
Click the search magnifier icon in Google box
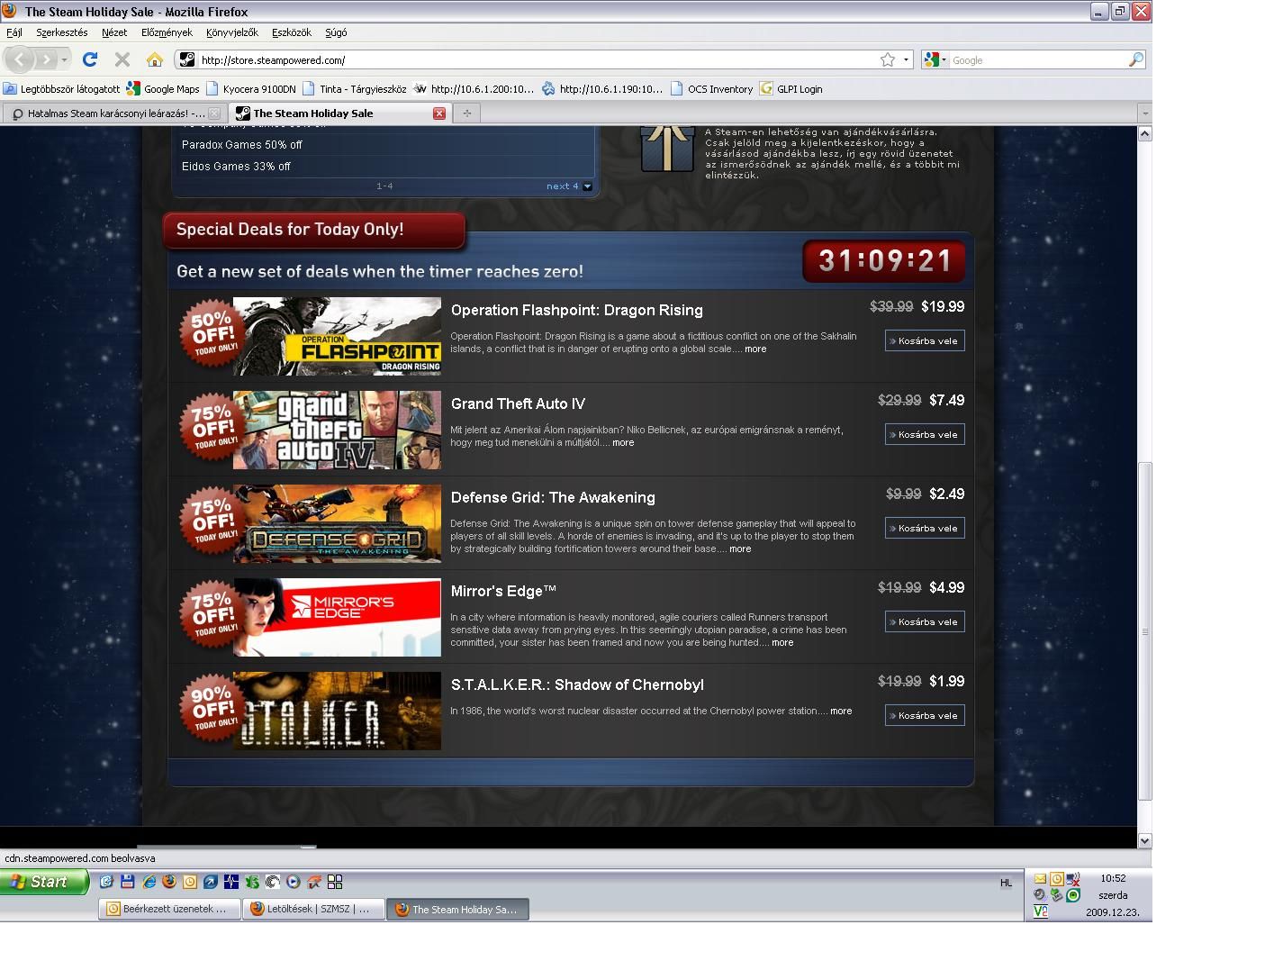point(1136,59)
